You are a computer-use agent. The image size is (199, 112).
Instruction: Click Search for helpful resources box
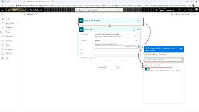pos(99,10)
